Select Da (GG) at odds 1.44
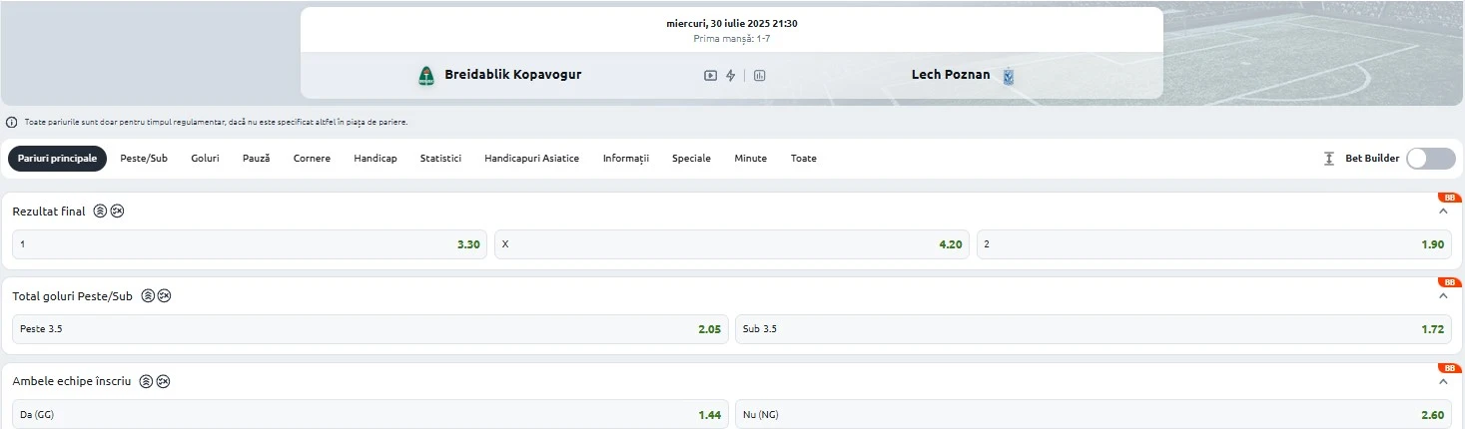The height and width of the screenshot is (429, 1465). (370, 414)
